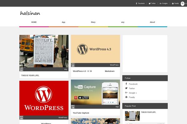This screenshot has height=124, width=187.
Task: Open Google+ text link in top bar
Action: click(165, 3)
